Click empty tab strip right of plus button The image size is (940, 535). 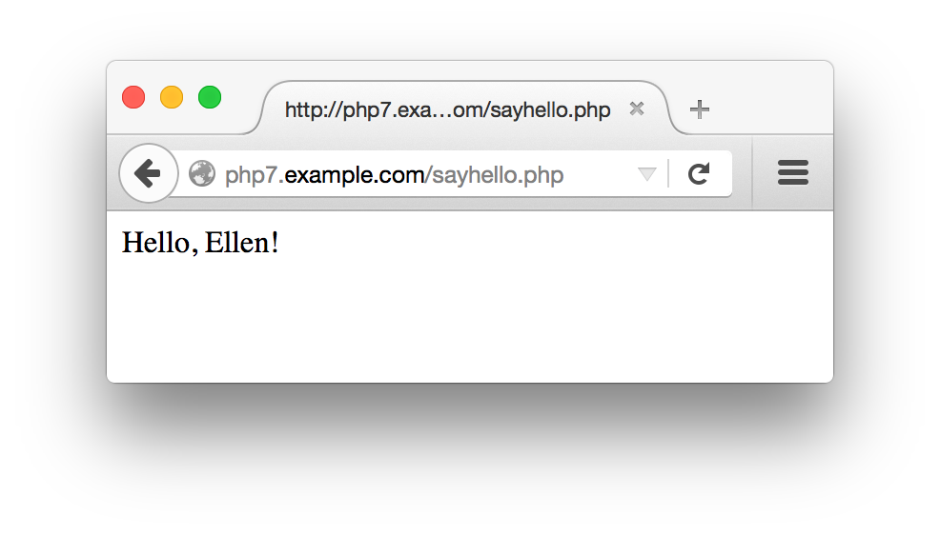772,105
